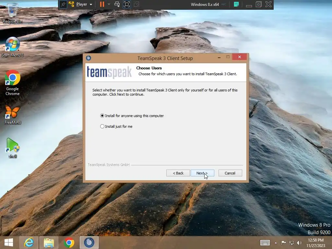Open the touch keyboard tray icon
This screenshot has width=332, height=249.
coord(265,243)
